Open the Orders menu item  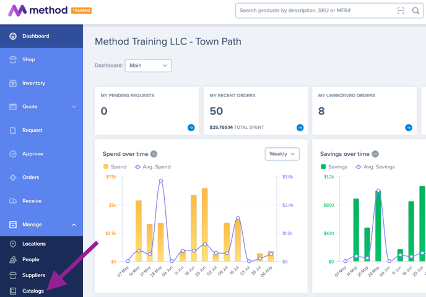coord(41,178)
